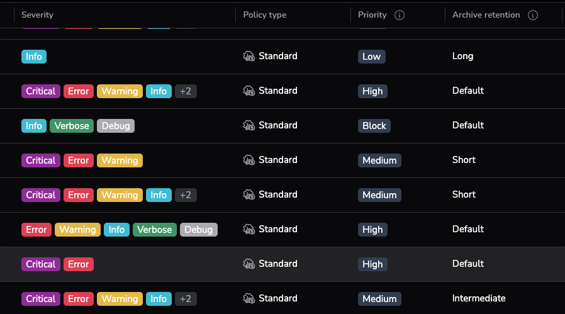Select the Intermediate archive retention cell
565x314 pixels.
pos(478,298)
